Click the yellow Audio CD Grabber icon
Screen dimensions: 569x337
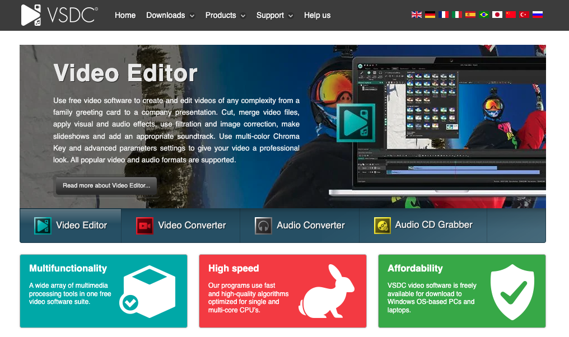(383, 226)
